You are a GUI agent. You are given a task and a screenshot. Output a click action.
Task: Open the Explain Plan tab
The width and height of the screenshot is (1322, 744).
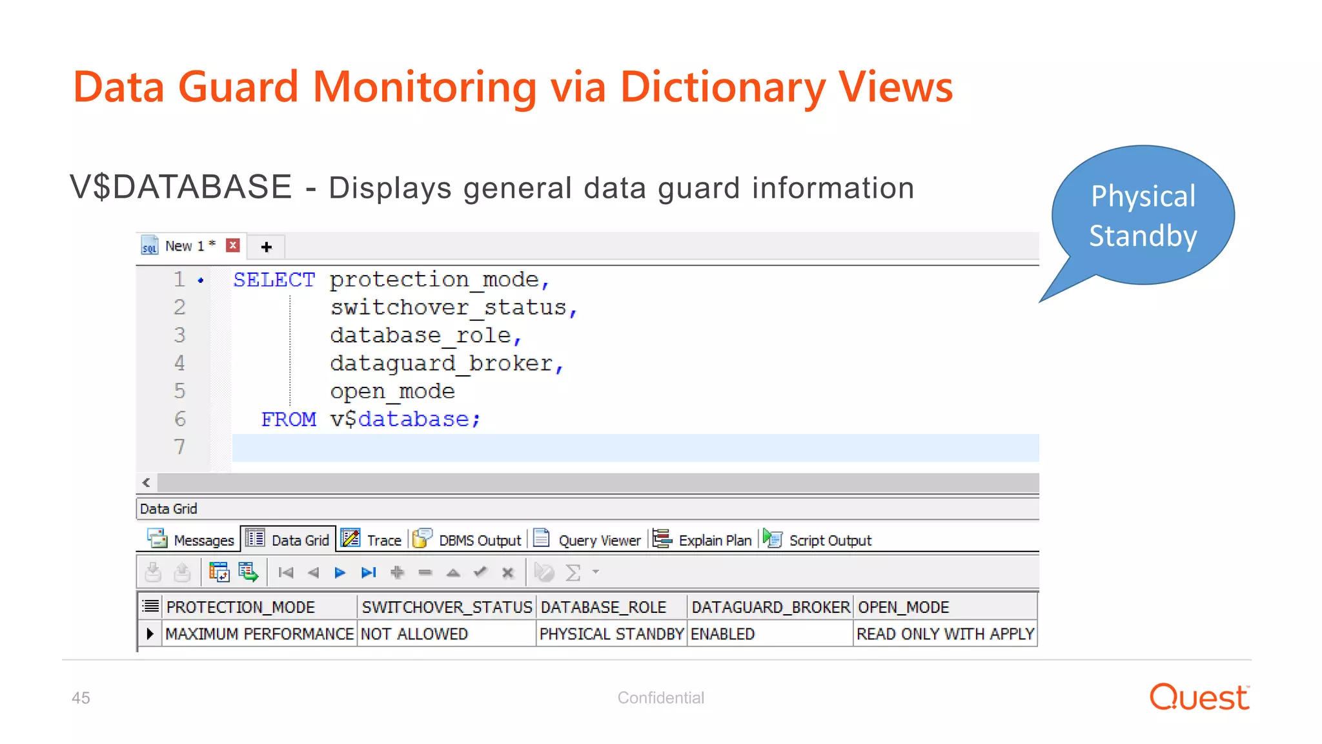click(x=702, y=539)
